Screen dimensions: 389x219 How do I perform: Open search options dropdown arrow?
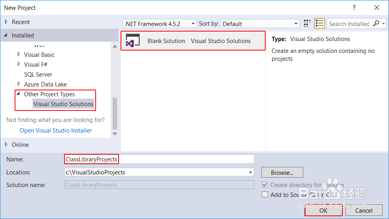point(383,24)
